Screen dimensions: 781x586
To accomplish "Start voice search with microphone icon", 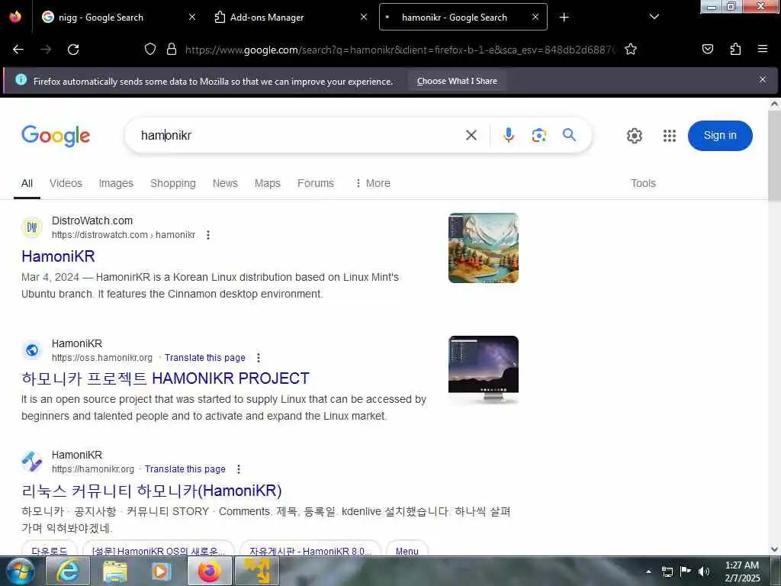I will pyautogui.click(x=508, y=135).
